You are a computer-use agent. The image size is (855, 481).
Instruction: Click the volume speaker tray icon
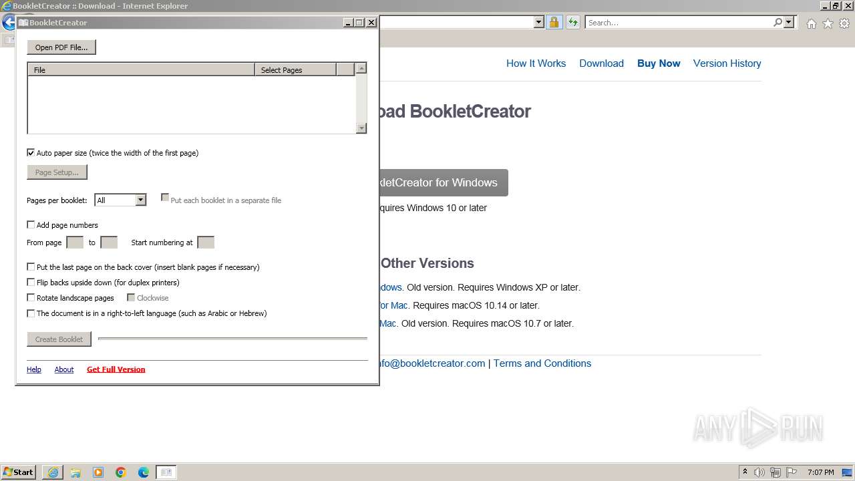(x=759, y=472)
